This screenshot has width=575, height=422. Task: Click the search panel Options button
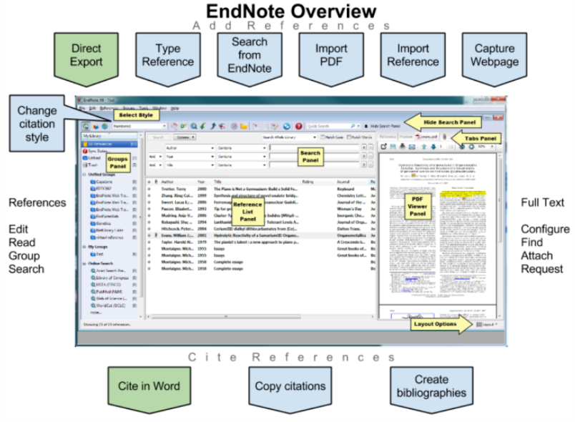(x=185, y=137)
